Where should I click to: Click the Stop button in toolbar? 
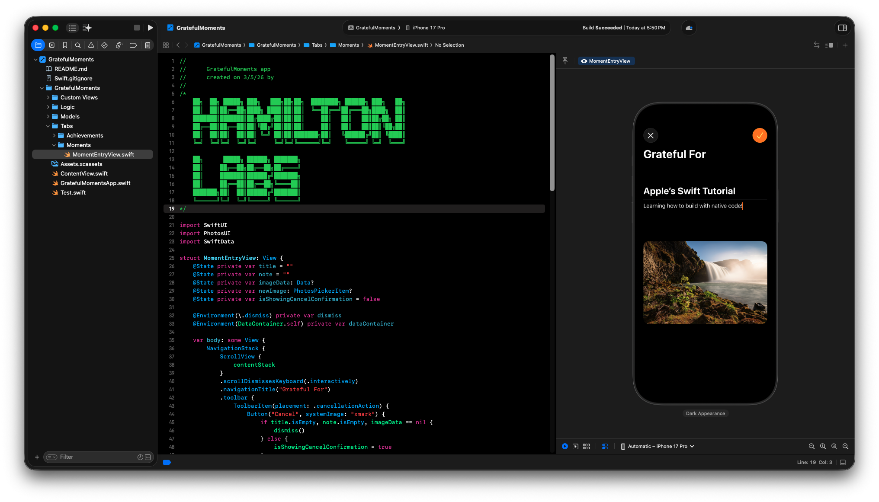click(x=137, y=28)
